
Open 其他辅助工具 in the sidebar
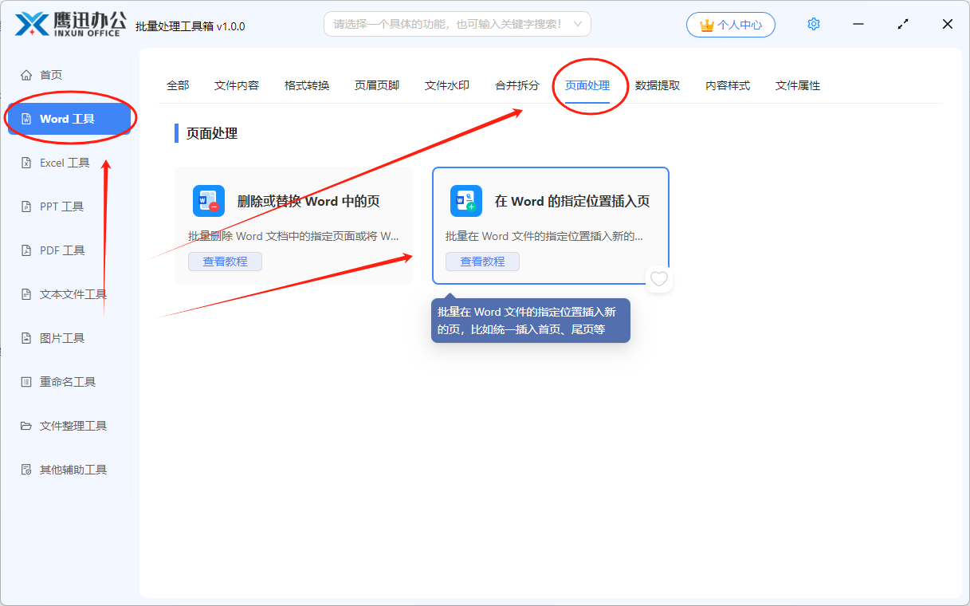[73, 470]
